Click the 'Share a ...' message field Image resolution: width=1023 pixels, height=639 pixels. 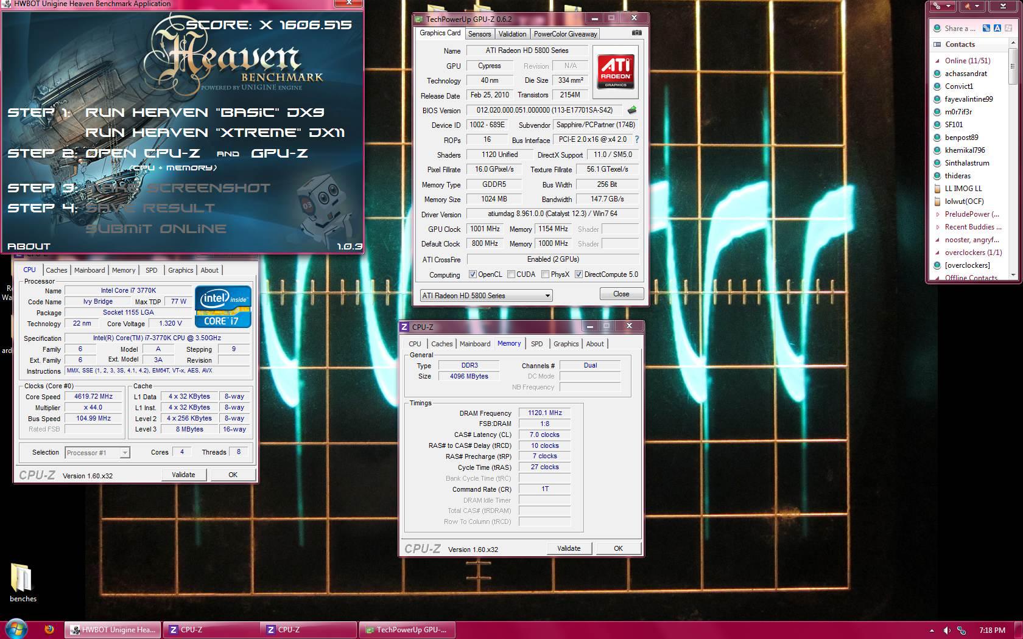960,28
